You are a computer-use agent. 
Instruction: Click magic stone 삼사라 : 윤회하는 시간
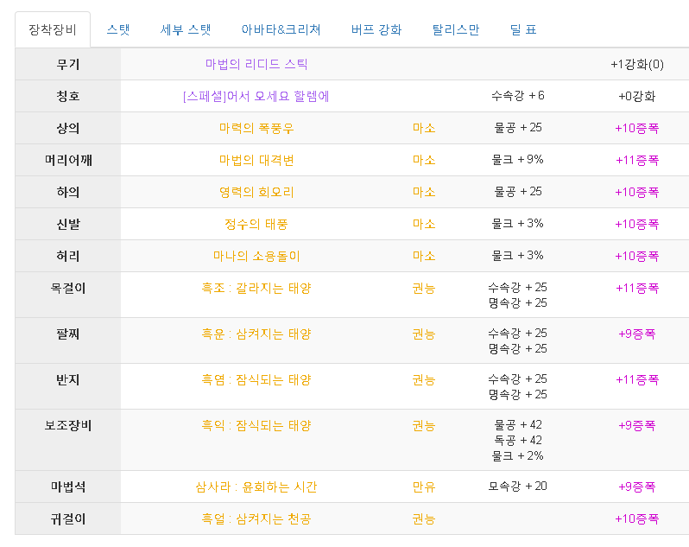(x=256, y=487)
